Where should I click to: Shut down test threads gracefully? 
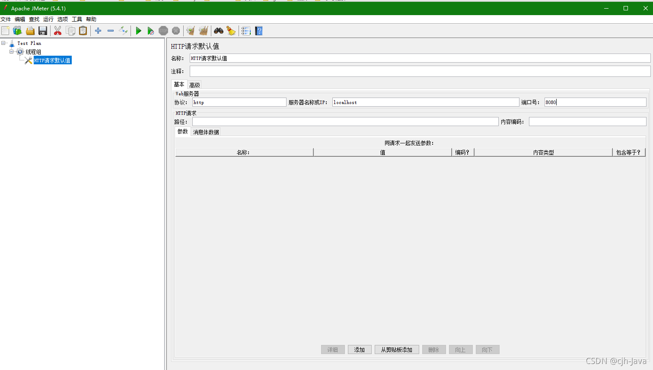tap(176, 31)
